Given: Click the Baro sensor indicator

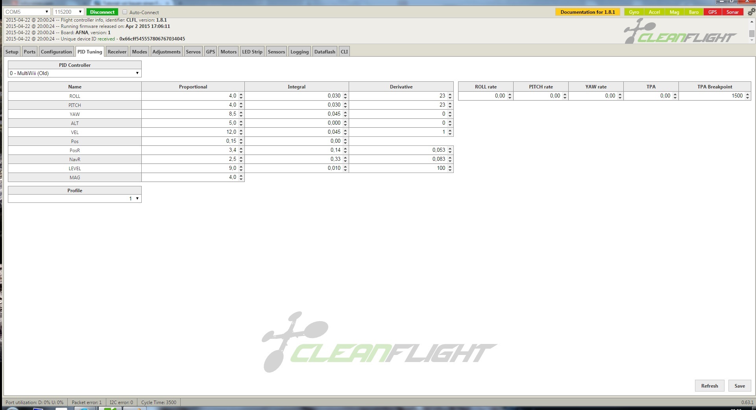Looking at the screenshot, I should coord(694,12).
